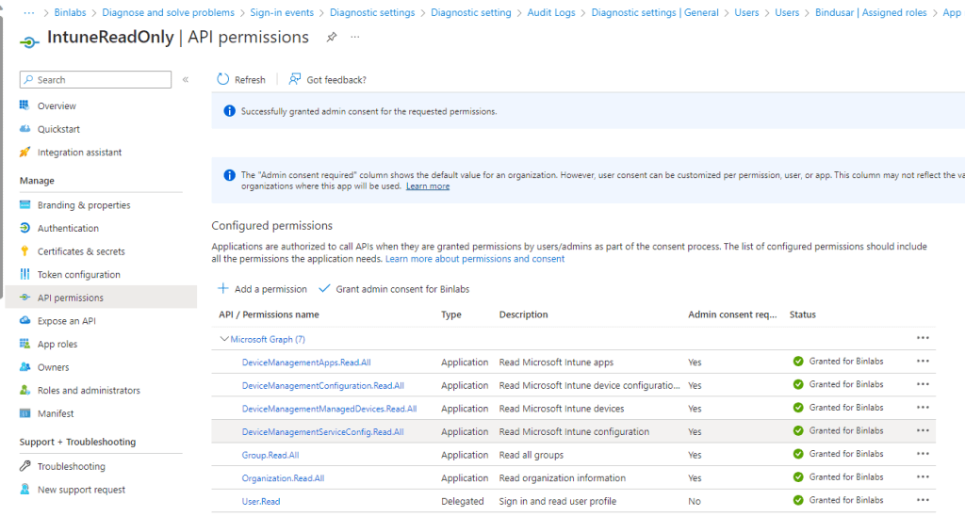Collapse the sidebar with double-chevron icon
This screenshot has width=965, height=532.
pyautogui.click(x=186, y=80)
